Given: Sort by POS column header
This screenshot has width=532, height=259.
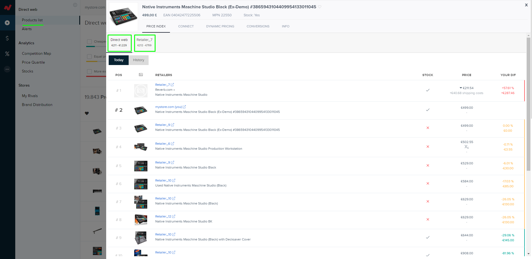Looking at the screenshot, I should [119, 75].
